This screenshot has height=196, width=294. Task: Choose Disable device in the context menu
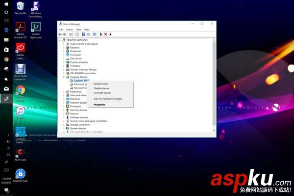point(111,88)
